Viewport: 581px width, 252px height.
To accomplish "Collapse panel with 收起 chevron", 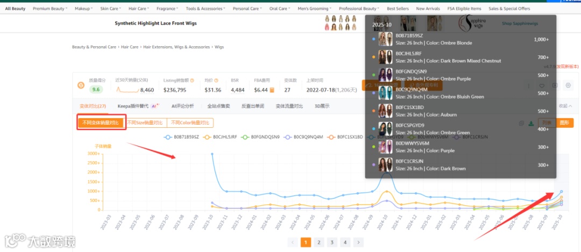I will [x=565, y=106].
